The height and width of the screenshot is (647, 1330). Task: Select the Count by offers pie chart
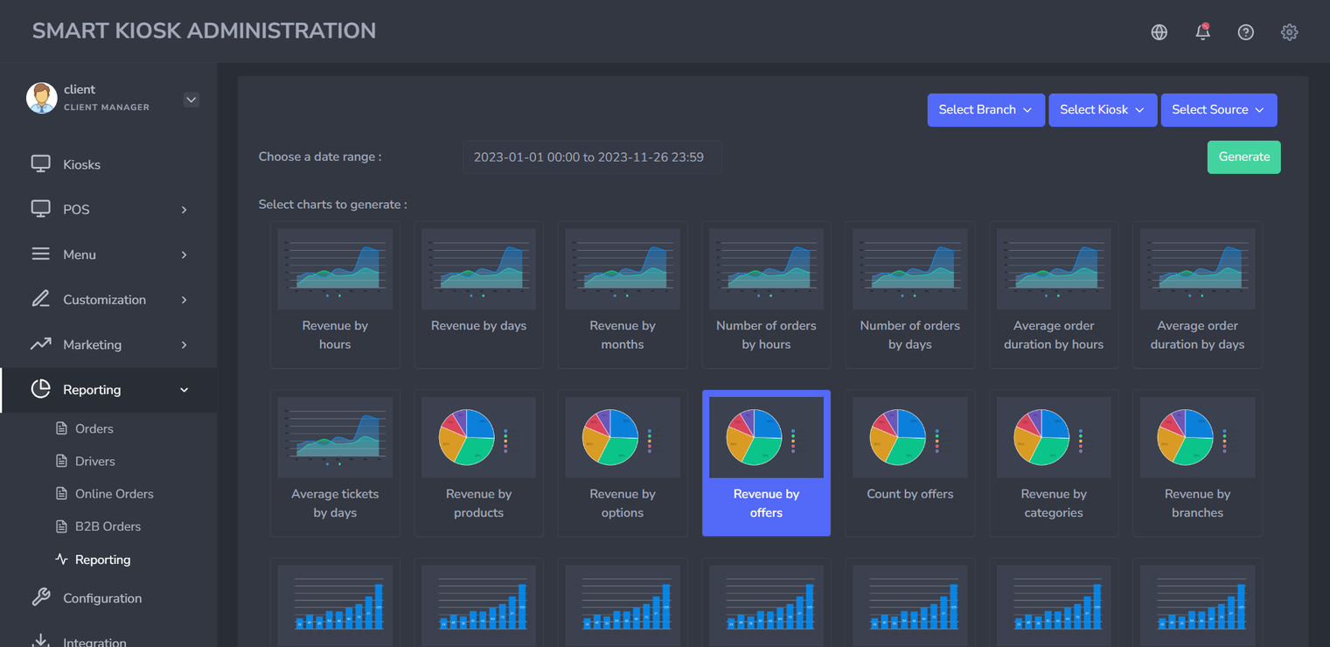910,463
